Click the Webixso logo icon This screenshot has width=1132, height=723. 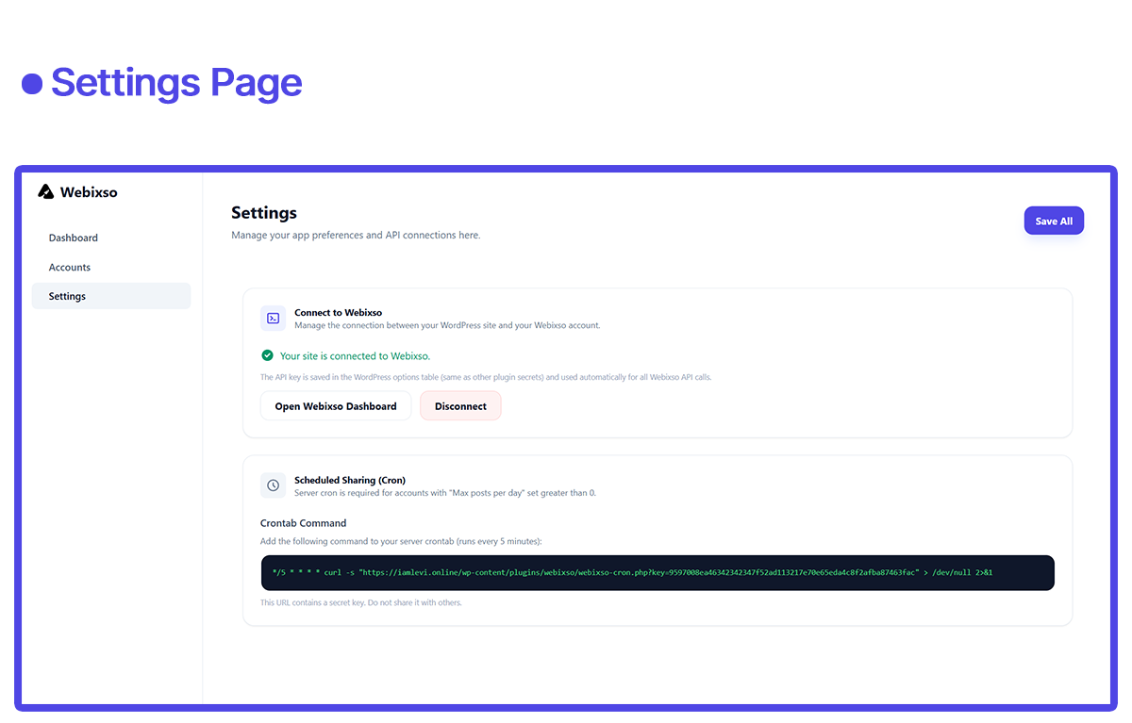point(46,191)
